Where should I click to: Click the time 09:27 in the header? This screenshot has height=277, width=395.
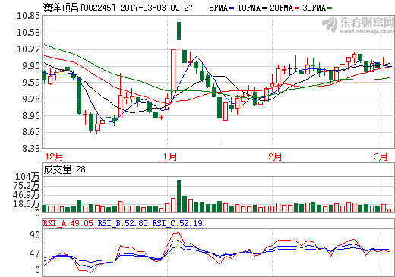[182, 8]
